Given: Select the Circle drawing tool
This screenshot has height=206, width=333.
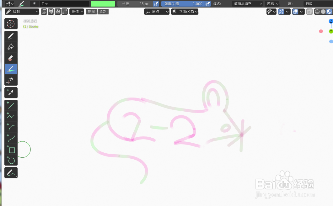Looking at the screenshot, I should pos(11,161).
